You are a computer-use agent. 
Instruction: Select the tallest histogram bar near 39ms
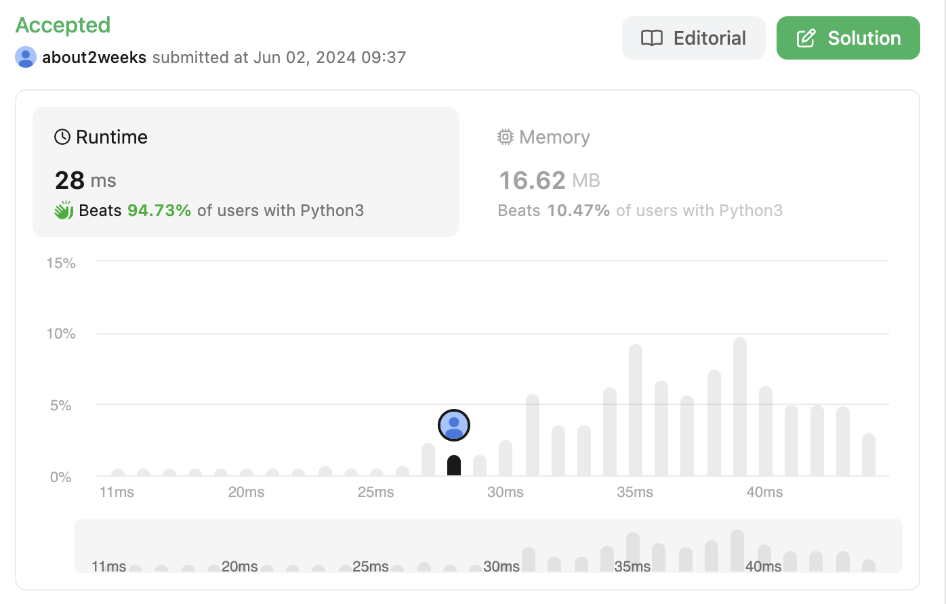(x=740, y=407)
